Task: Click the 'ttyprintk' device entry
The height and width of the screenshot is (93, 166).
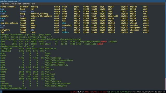Action: 113,16
